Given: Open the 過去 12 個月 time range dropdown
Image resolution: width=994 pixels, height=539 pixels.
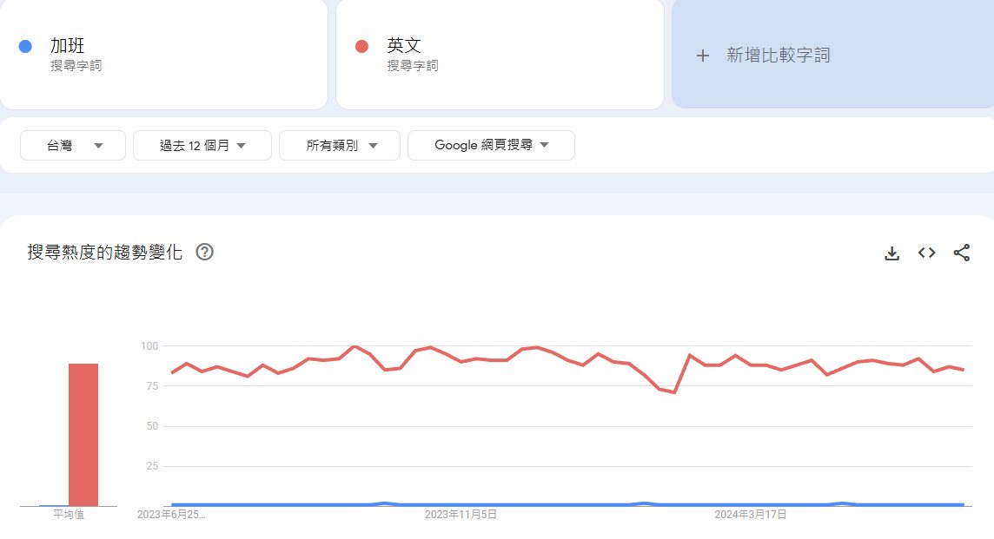Looking at the screenshot, I should (x=202, y=146).
